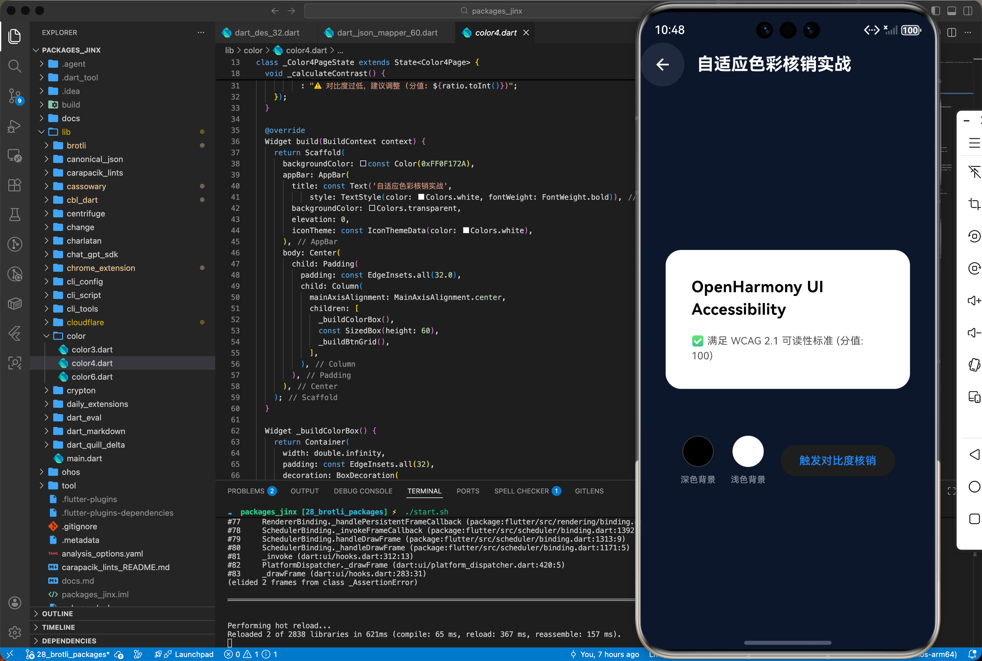Open Accounts menu in activity bar
The image size is (982, 661).
click(x=15, y=603)
